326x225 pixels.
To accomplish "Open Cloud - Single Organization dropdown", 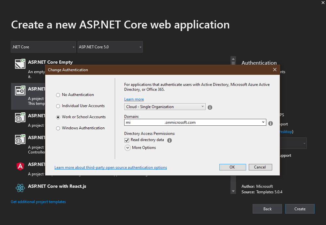I will point(165,107).
